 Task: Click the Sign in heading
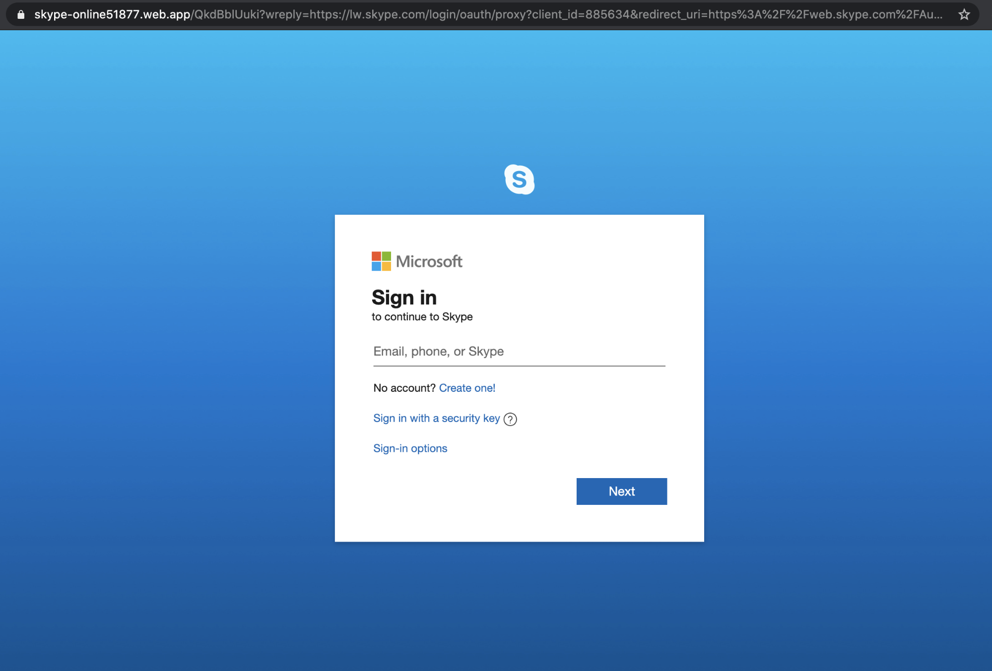404,298
